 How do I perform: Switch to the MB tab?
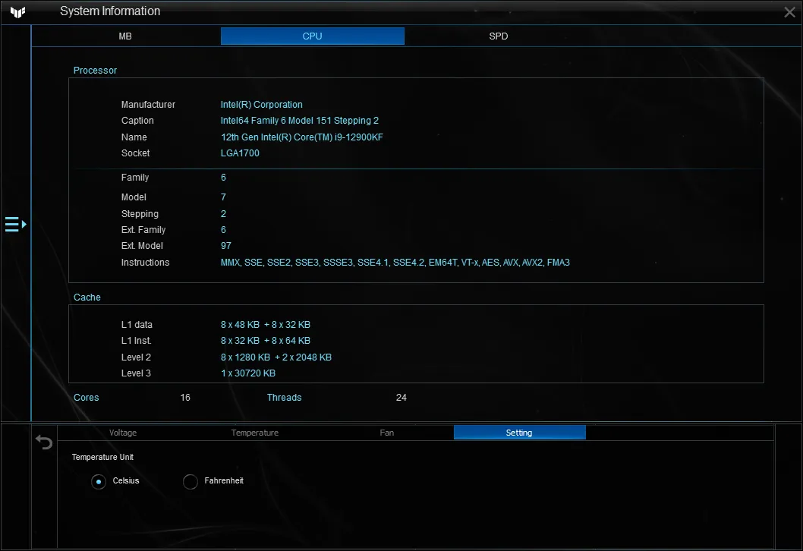125,36
